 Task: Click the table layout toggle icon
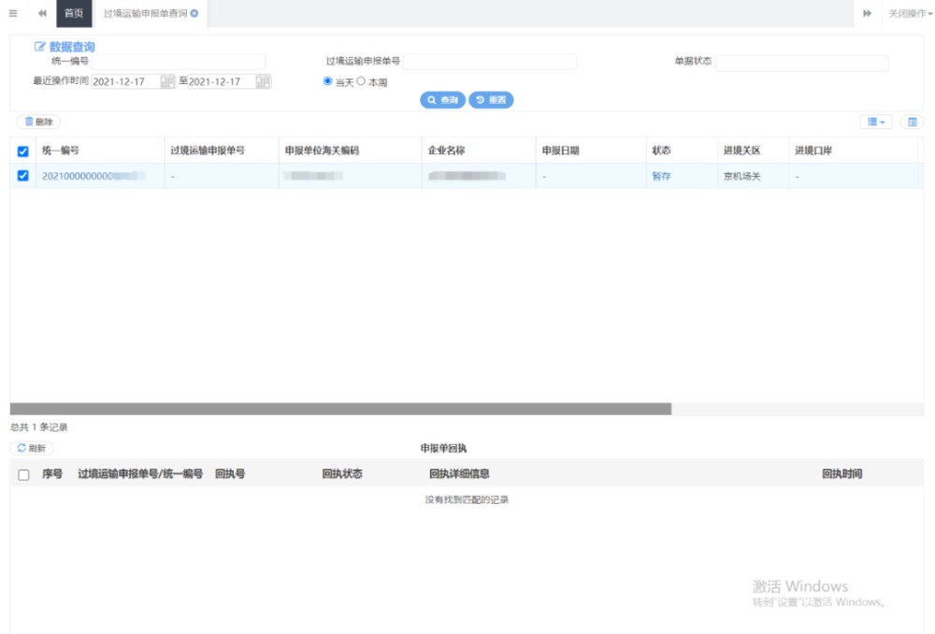click(x=912, y=122)
